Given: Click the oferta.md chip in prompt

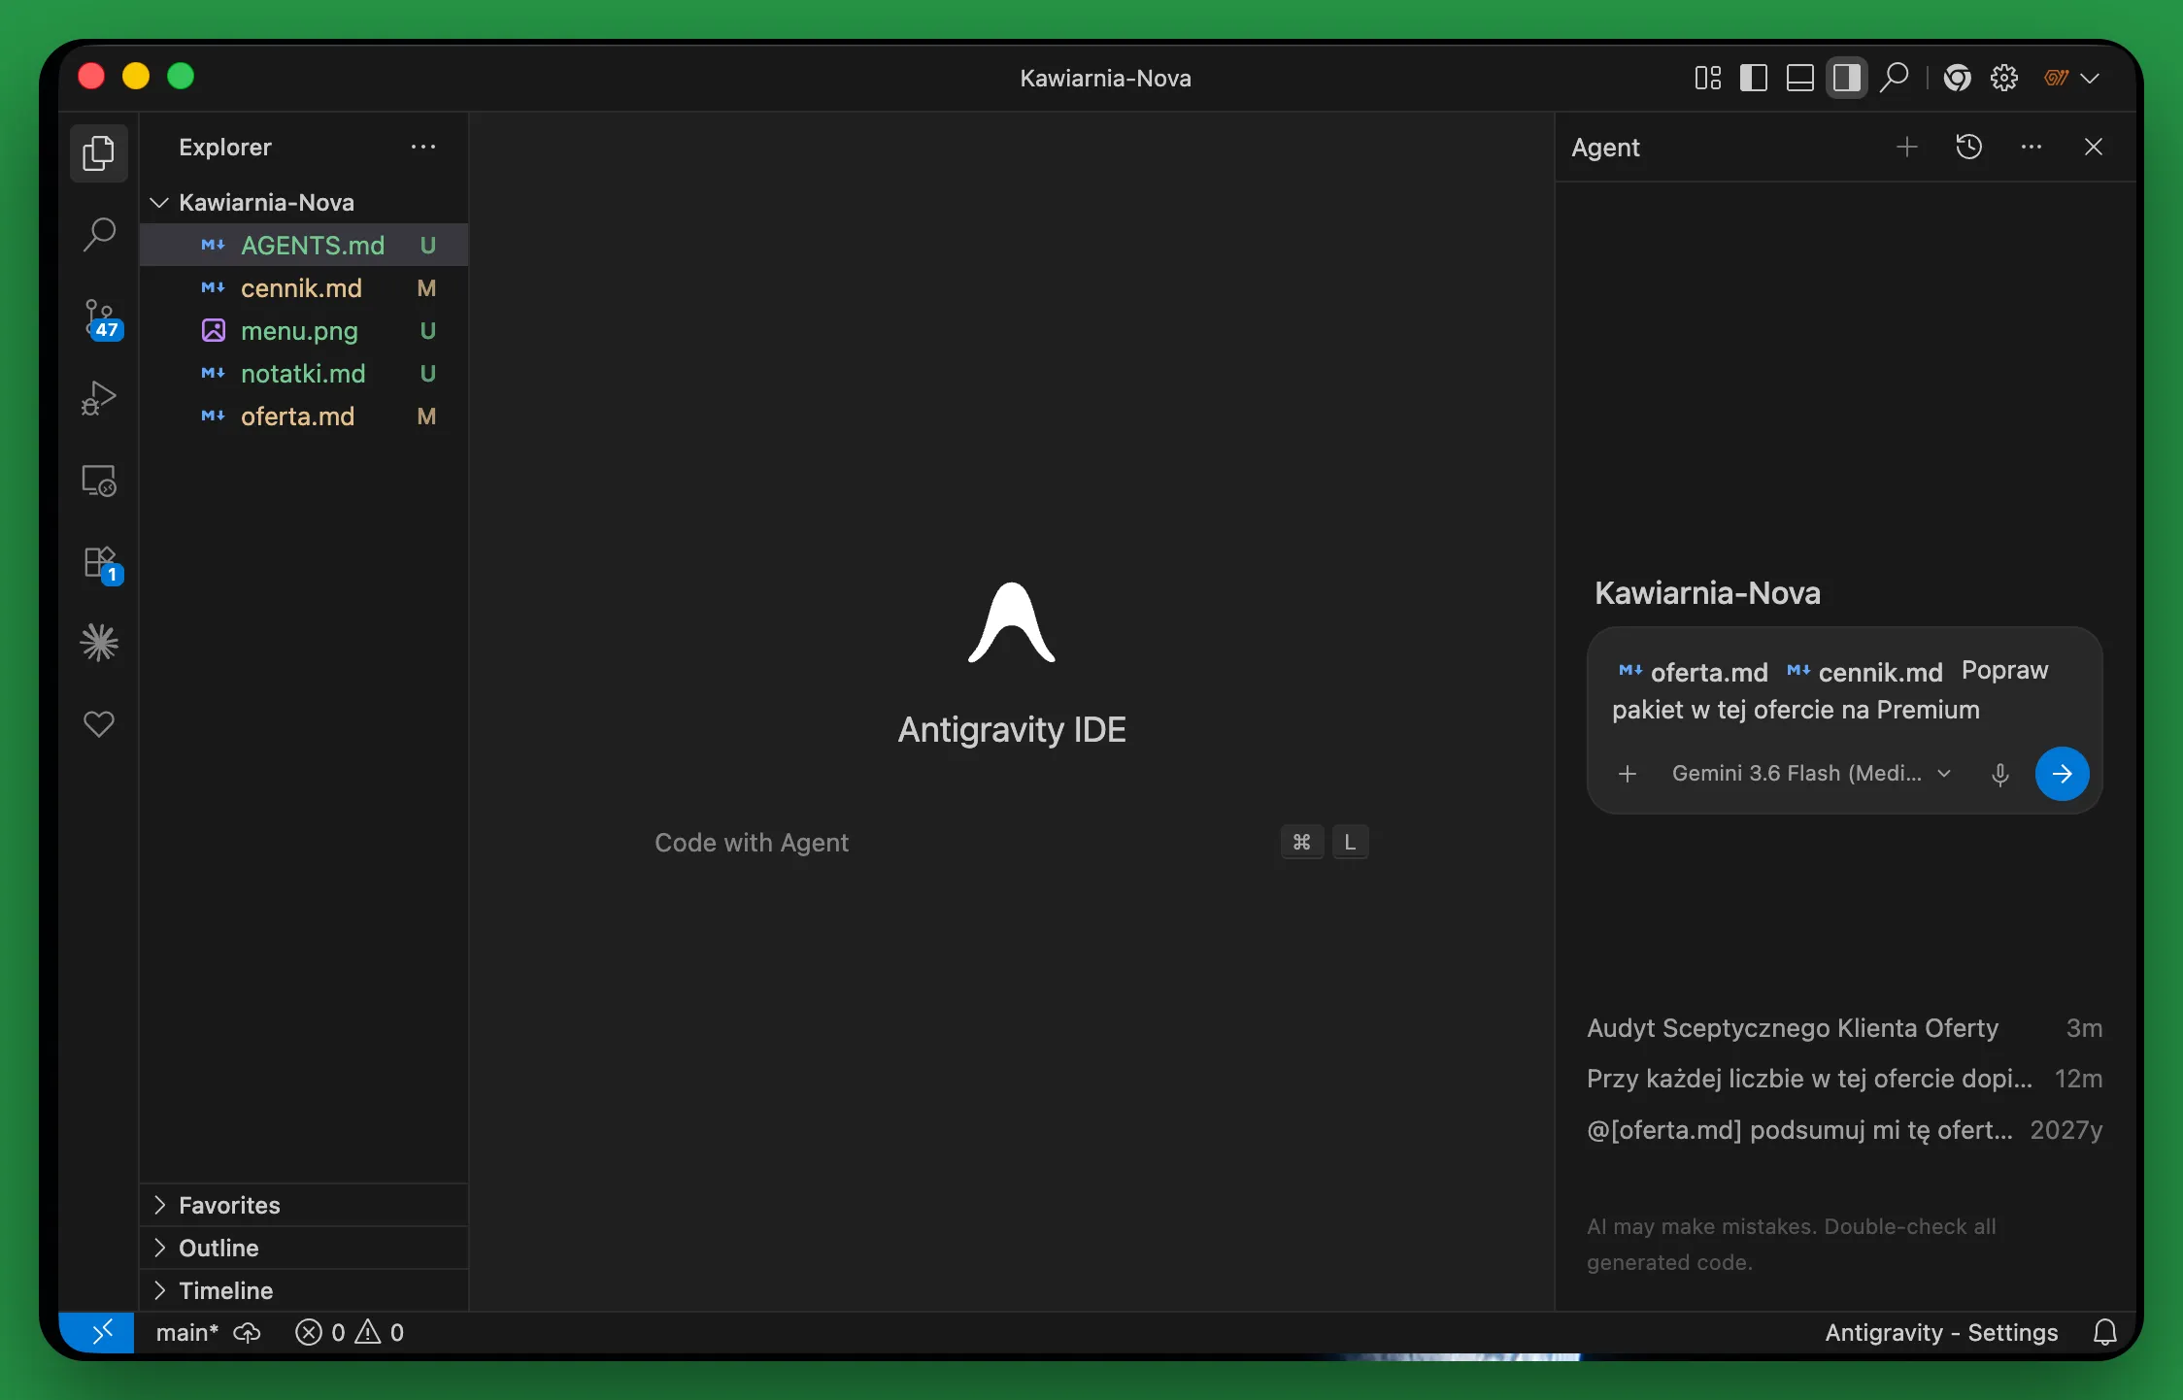Looking at the screenshot, I should pos(1694,672).
